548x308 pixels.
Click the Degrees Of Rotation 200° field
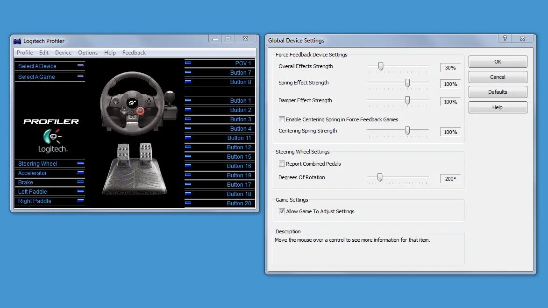coord(450,179)
